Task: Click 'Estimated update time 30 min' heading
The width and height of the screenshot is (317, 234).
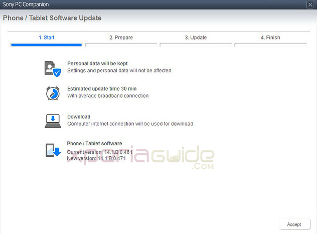Action: [102, 89]
